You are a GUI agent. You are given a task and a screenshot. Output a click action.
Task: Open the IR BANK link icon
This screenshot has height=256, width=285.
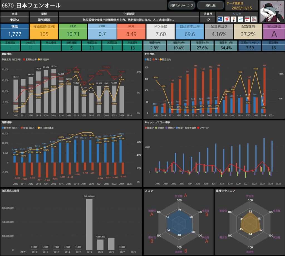pos(220,19)
